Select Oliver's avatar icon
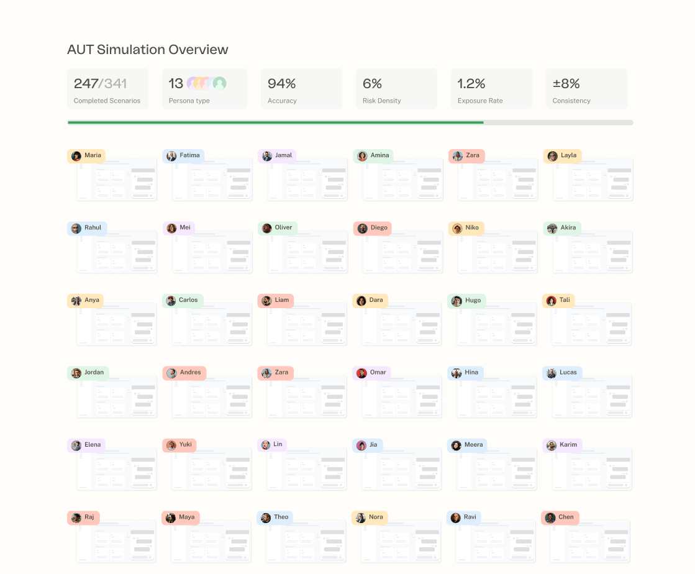Viewport: 695px width, 574px height. click(x=267, y=228)
